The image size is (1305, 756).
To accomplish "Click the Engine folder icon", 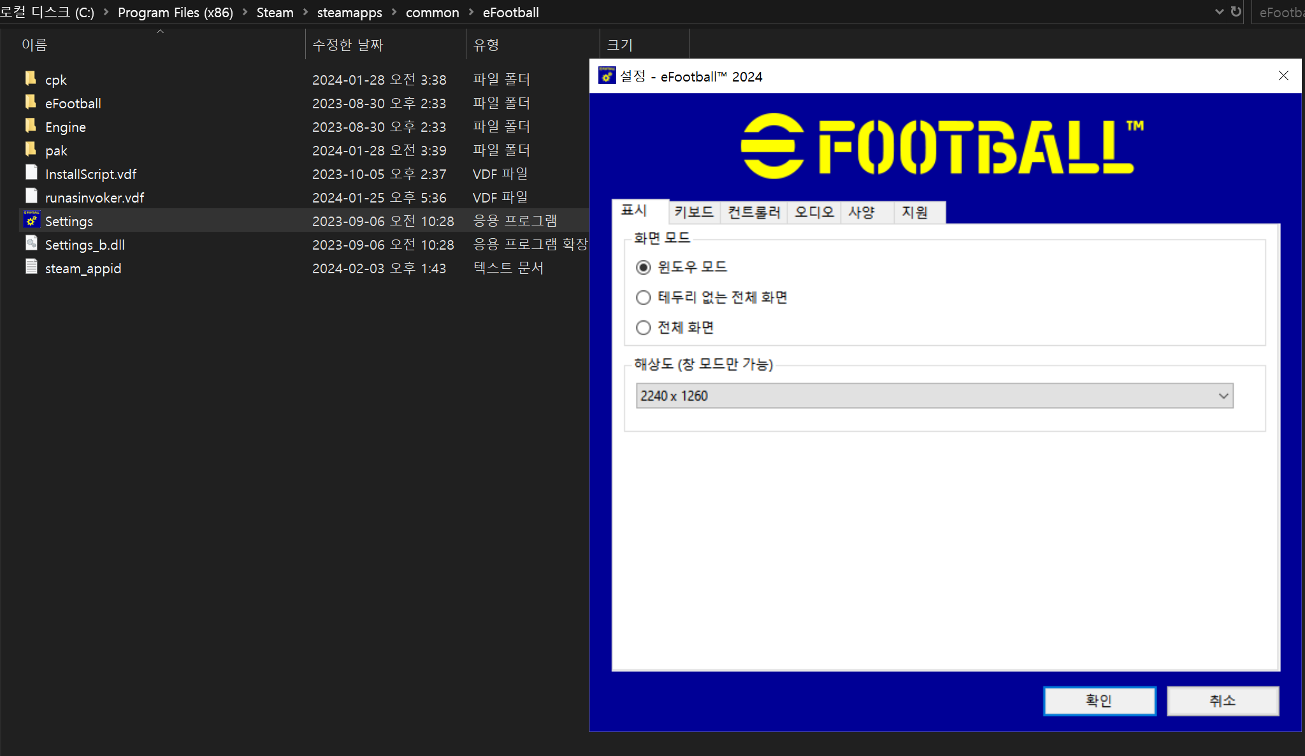I will (x=31, y=126).
